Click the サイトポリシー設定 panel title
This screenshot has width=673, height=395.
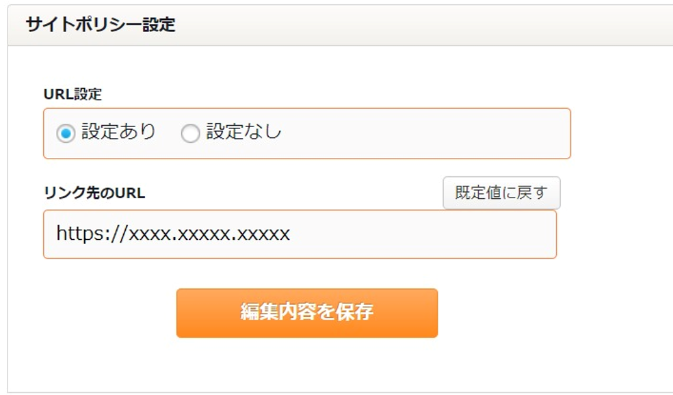[101, 25]
